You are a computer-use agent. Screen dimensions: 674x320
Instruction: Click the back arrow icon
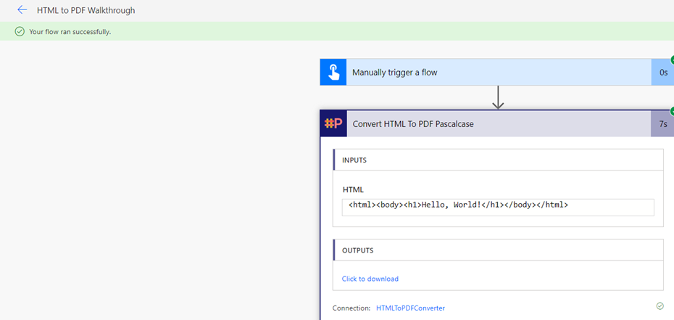pyautogui.click(x=22, y=10)
